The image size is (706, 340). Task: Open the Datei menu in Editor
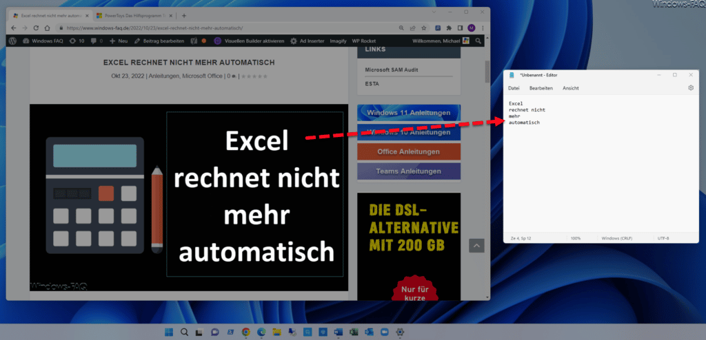(x=514, y=88)
